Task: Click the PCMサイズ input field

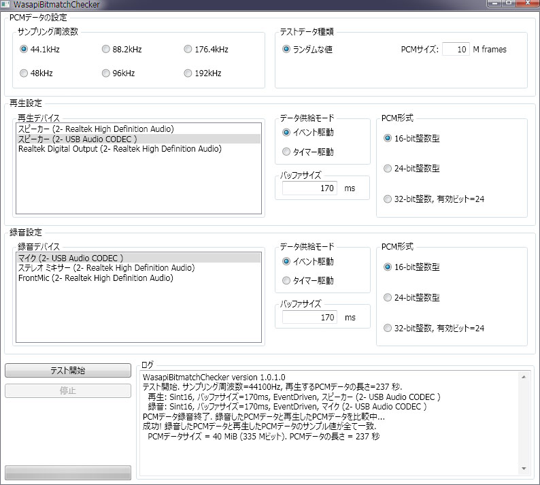Action: coord(456,49)
